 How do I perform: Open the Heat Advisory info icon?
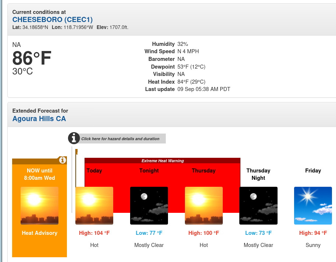[62, 160]
